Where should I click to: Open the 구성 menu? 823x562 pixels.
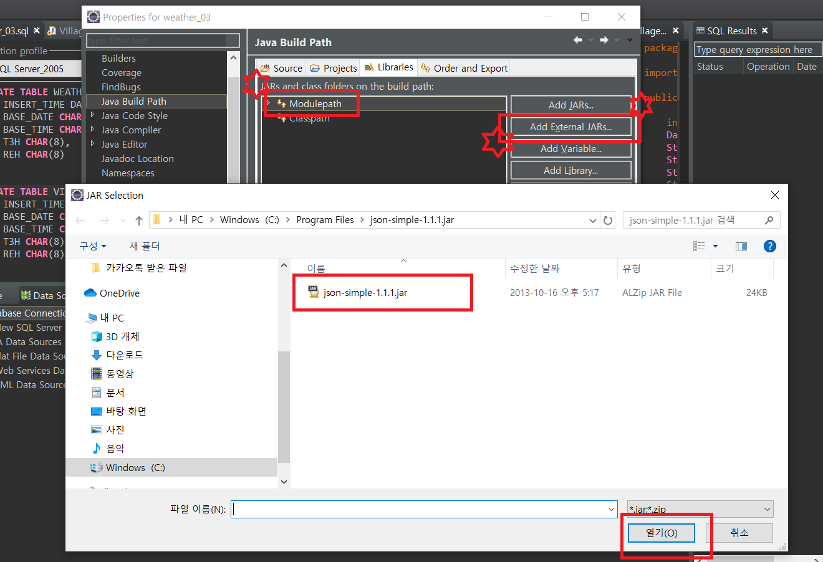pyautogui.click(x=93, y=246)
